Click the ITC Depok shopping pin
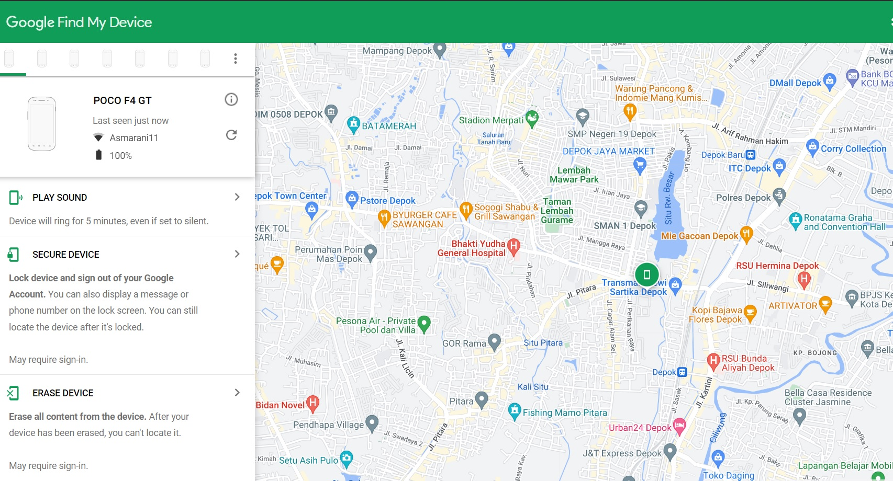The image size is (893, 481). click(779, 167)
